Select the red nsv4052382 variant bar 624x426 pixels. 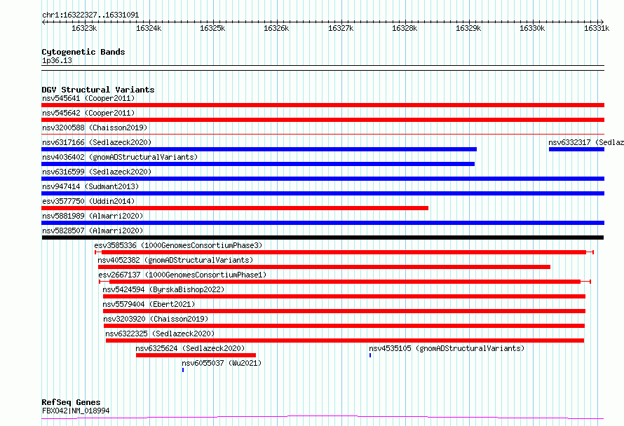[x=324, y=267]
